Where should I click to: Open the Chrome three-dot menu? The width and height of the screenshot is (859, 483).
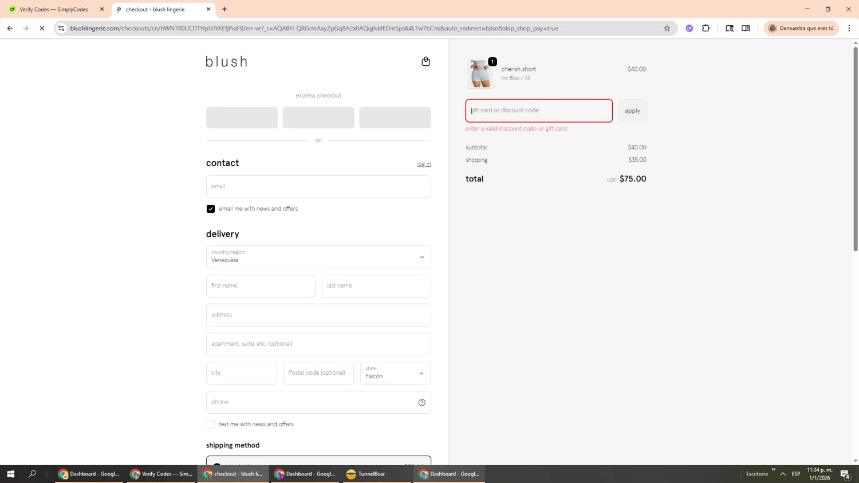[x=849, y=28]
